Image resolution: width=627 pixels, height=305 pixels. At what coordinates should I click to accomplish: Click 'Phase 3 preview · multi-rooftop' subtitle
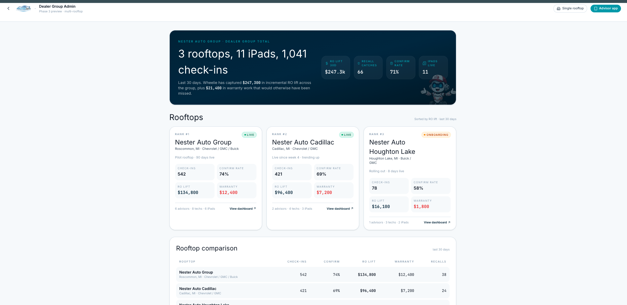point(61,11)
